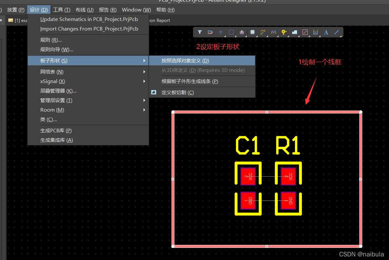Open the selection filter tool
Image resolution: width=389 pixels, height=260 pixels.
(200, 32)
